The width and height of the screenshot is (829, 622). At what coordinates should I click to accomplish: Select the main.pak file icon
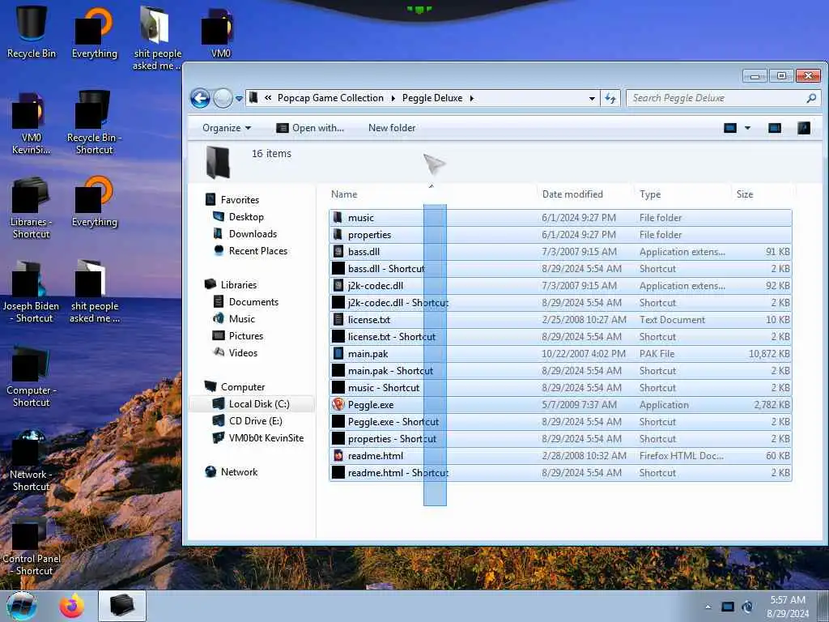pos(338,353)
